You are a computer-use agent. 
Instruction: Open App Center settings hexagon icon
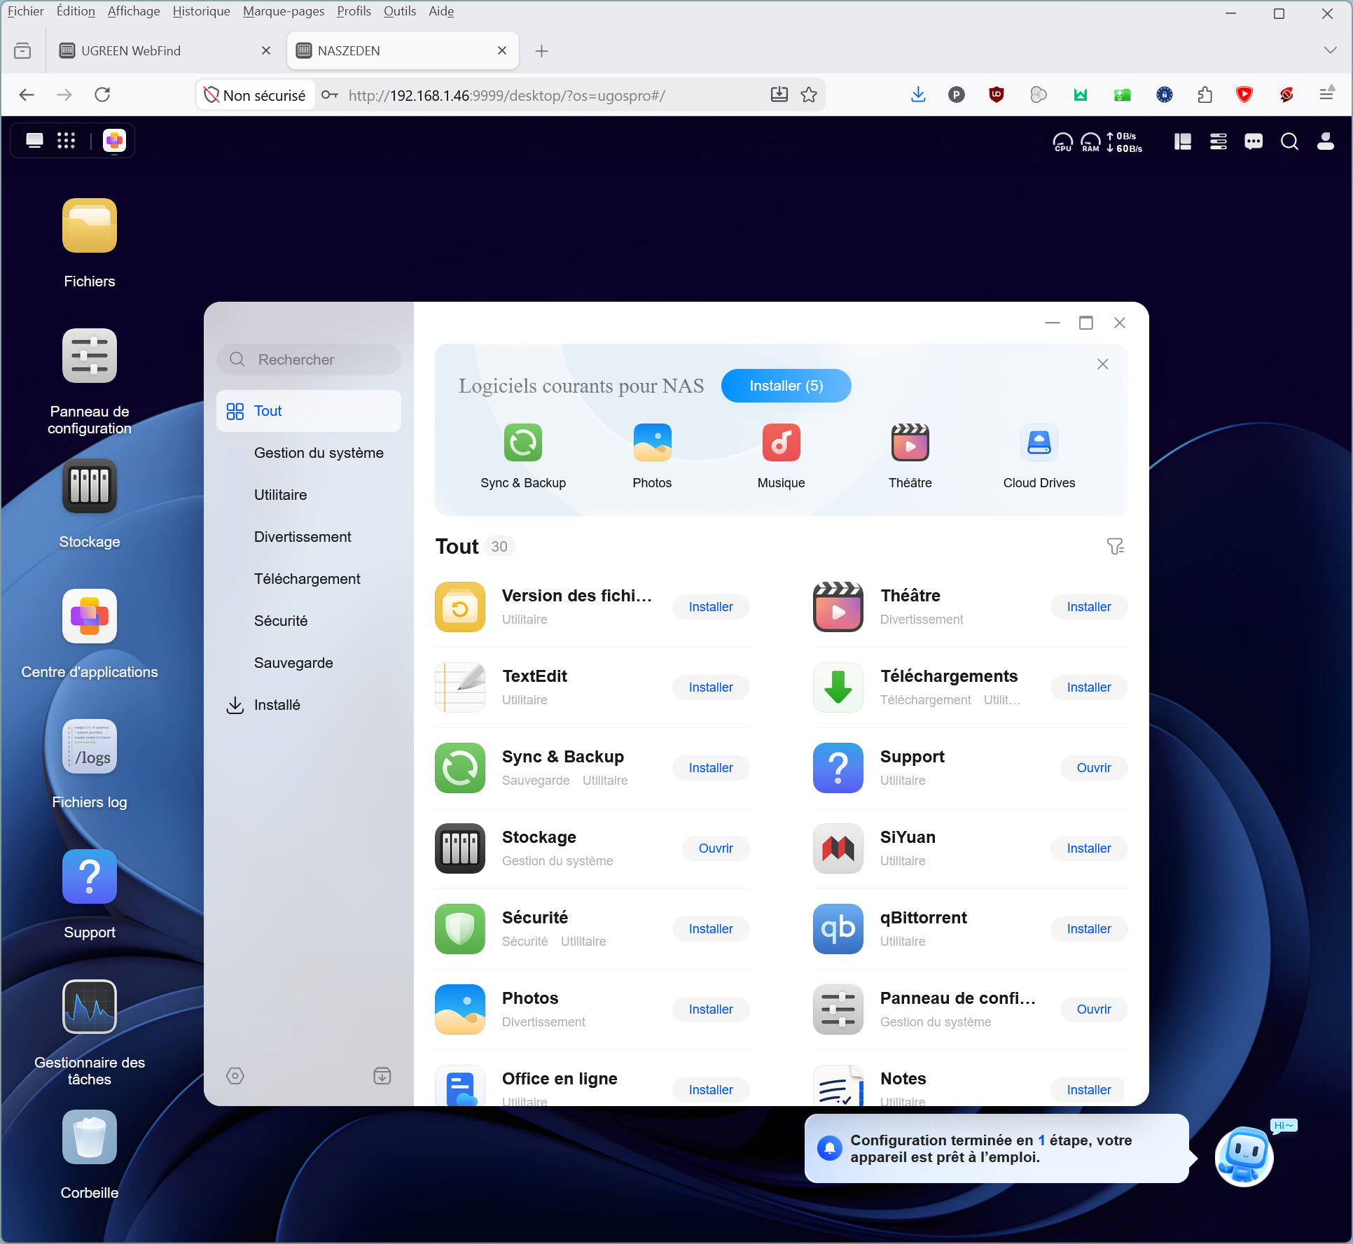pyautogui.click(x=235, y=1076)
